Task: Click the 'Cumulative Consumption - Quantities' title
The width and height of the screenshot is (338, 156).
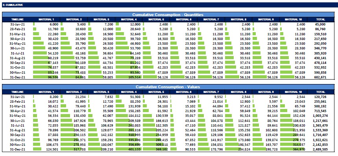Action: pyautogui.click(x=168, y=15)
